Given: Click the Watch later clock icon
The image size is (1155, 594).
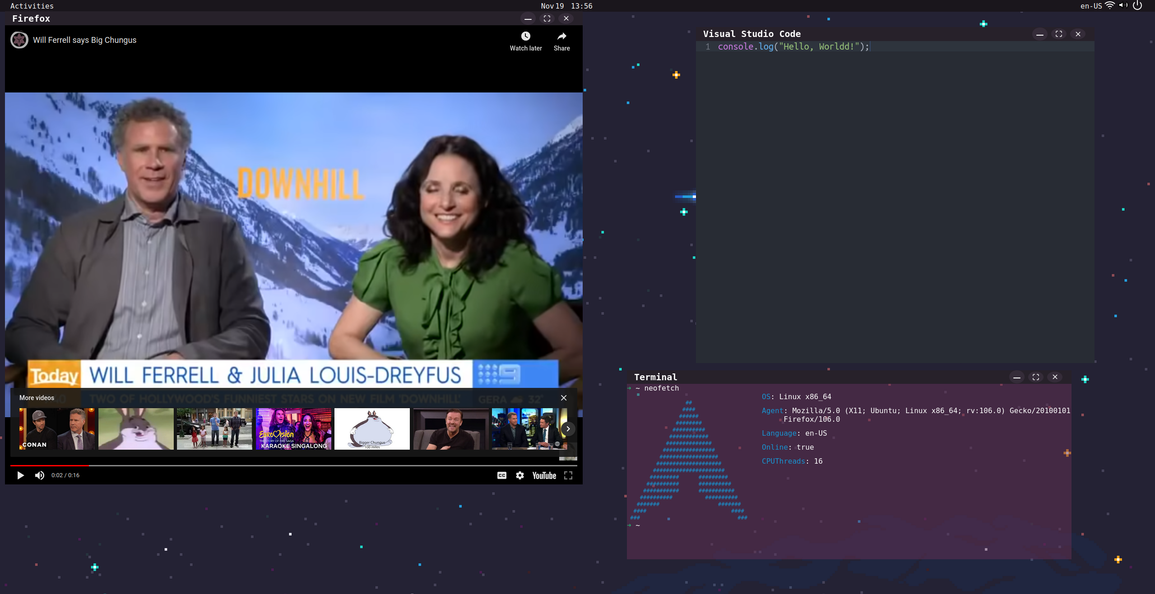Looking at the screenshot, I should click(525, 37).
